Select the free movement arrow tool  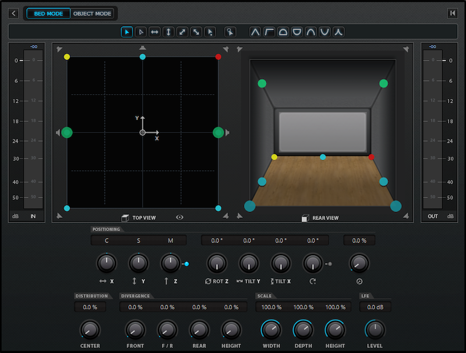coord(126,32)
